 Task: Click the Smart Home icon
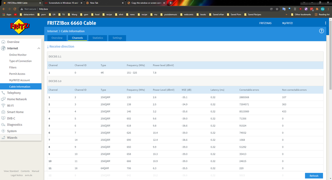coord(3,112)
